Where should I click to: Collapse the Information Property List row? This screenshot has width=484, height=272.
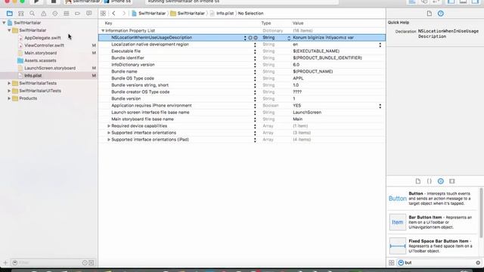(x=103, y=31)
